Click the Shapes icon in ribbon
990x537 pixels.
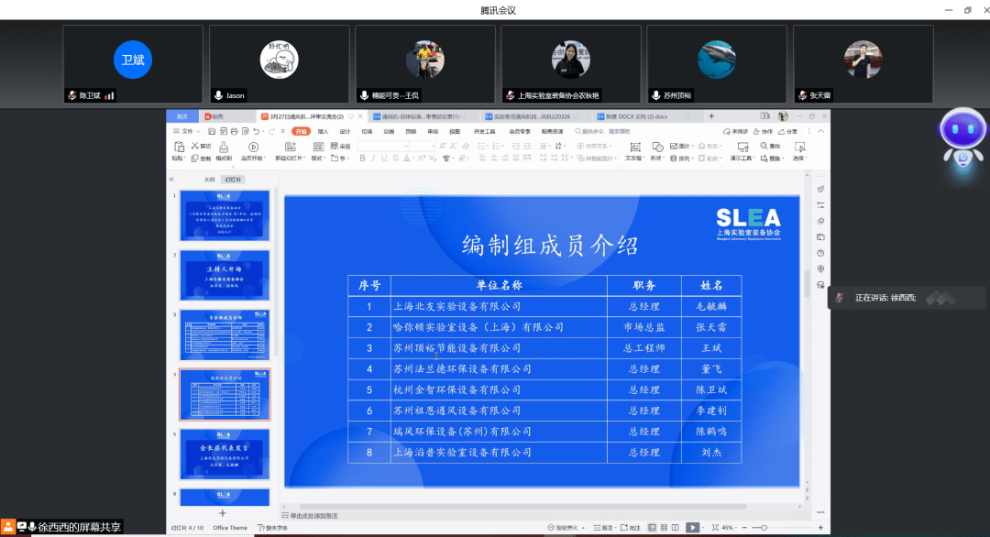tap(657, 147)
